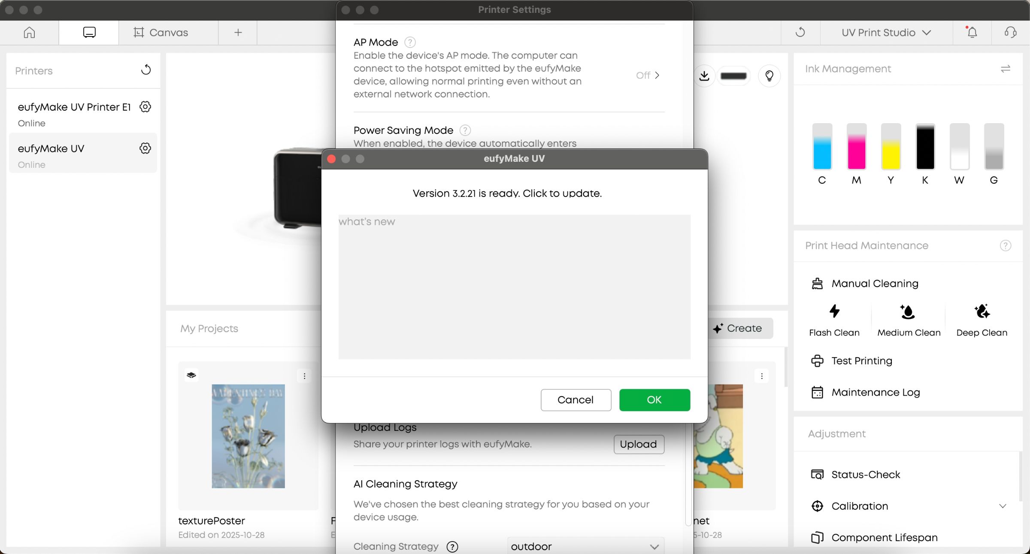Open Test Printing

851,361
